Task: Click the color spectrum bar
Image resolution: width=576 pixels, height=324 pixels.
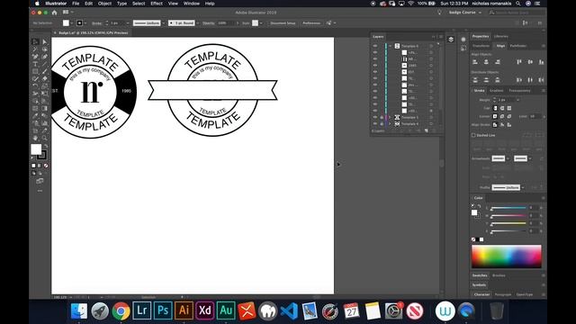Action: click(x=506, y=256)
